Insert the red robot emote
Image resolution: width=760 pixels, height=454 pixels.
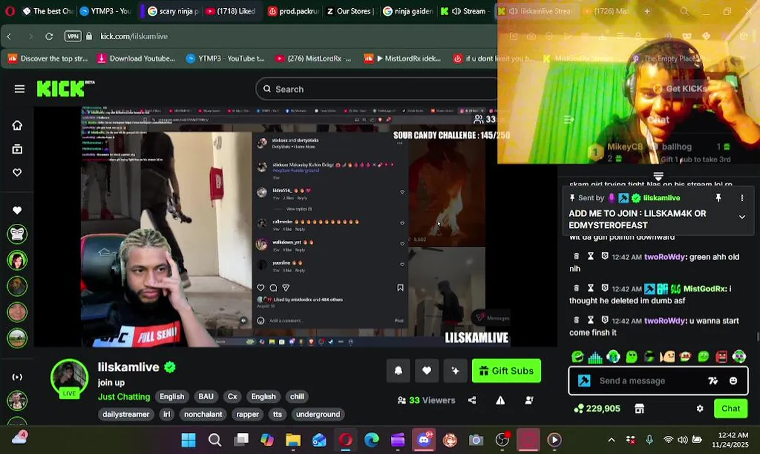(721, 358)
